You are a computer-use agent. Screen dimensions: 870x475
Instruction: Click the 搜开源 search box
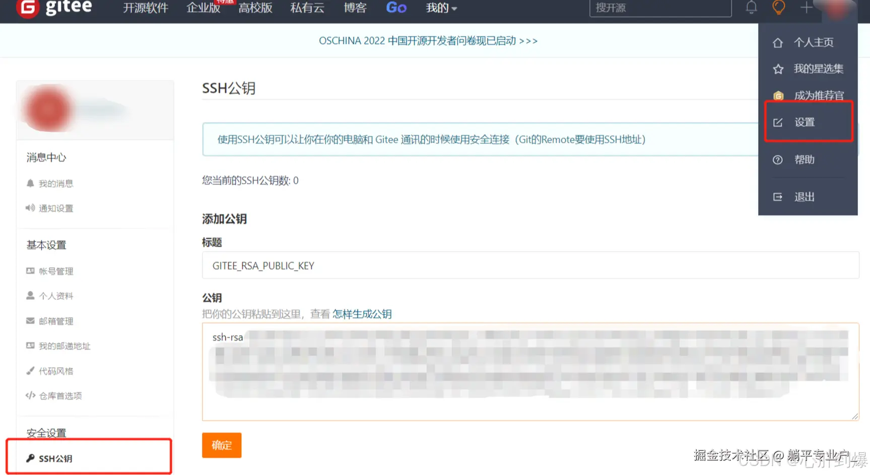click(x=660, y=8)
